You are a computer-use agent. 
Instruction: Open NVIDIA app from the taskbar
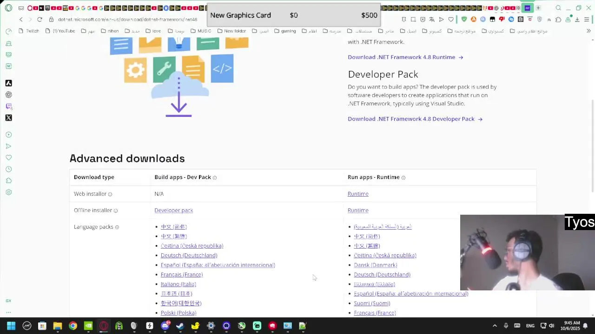pos(88,326)
